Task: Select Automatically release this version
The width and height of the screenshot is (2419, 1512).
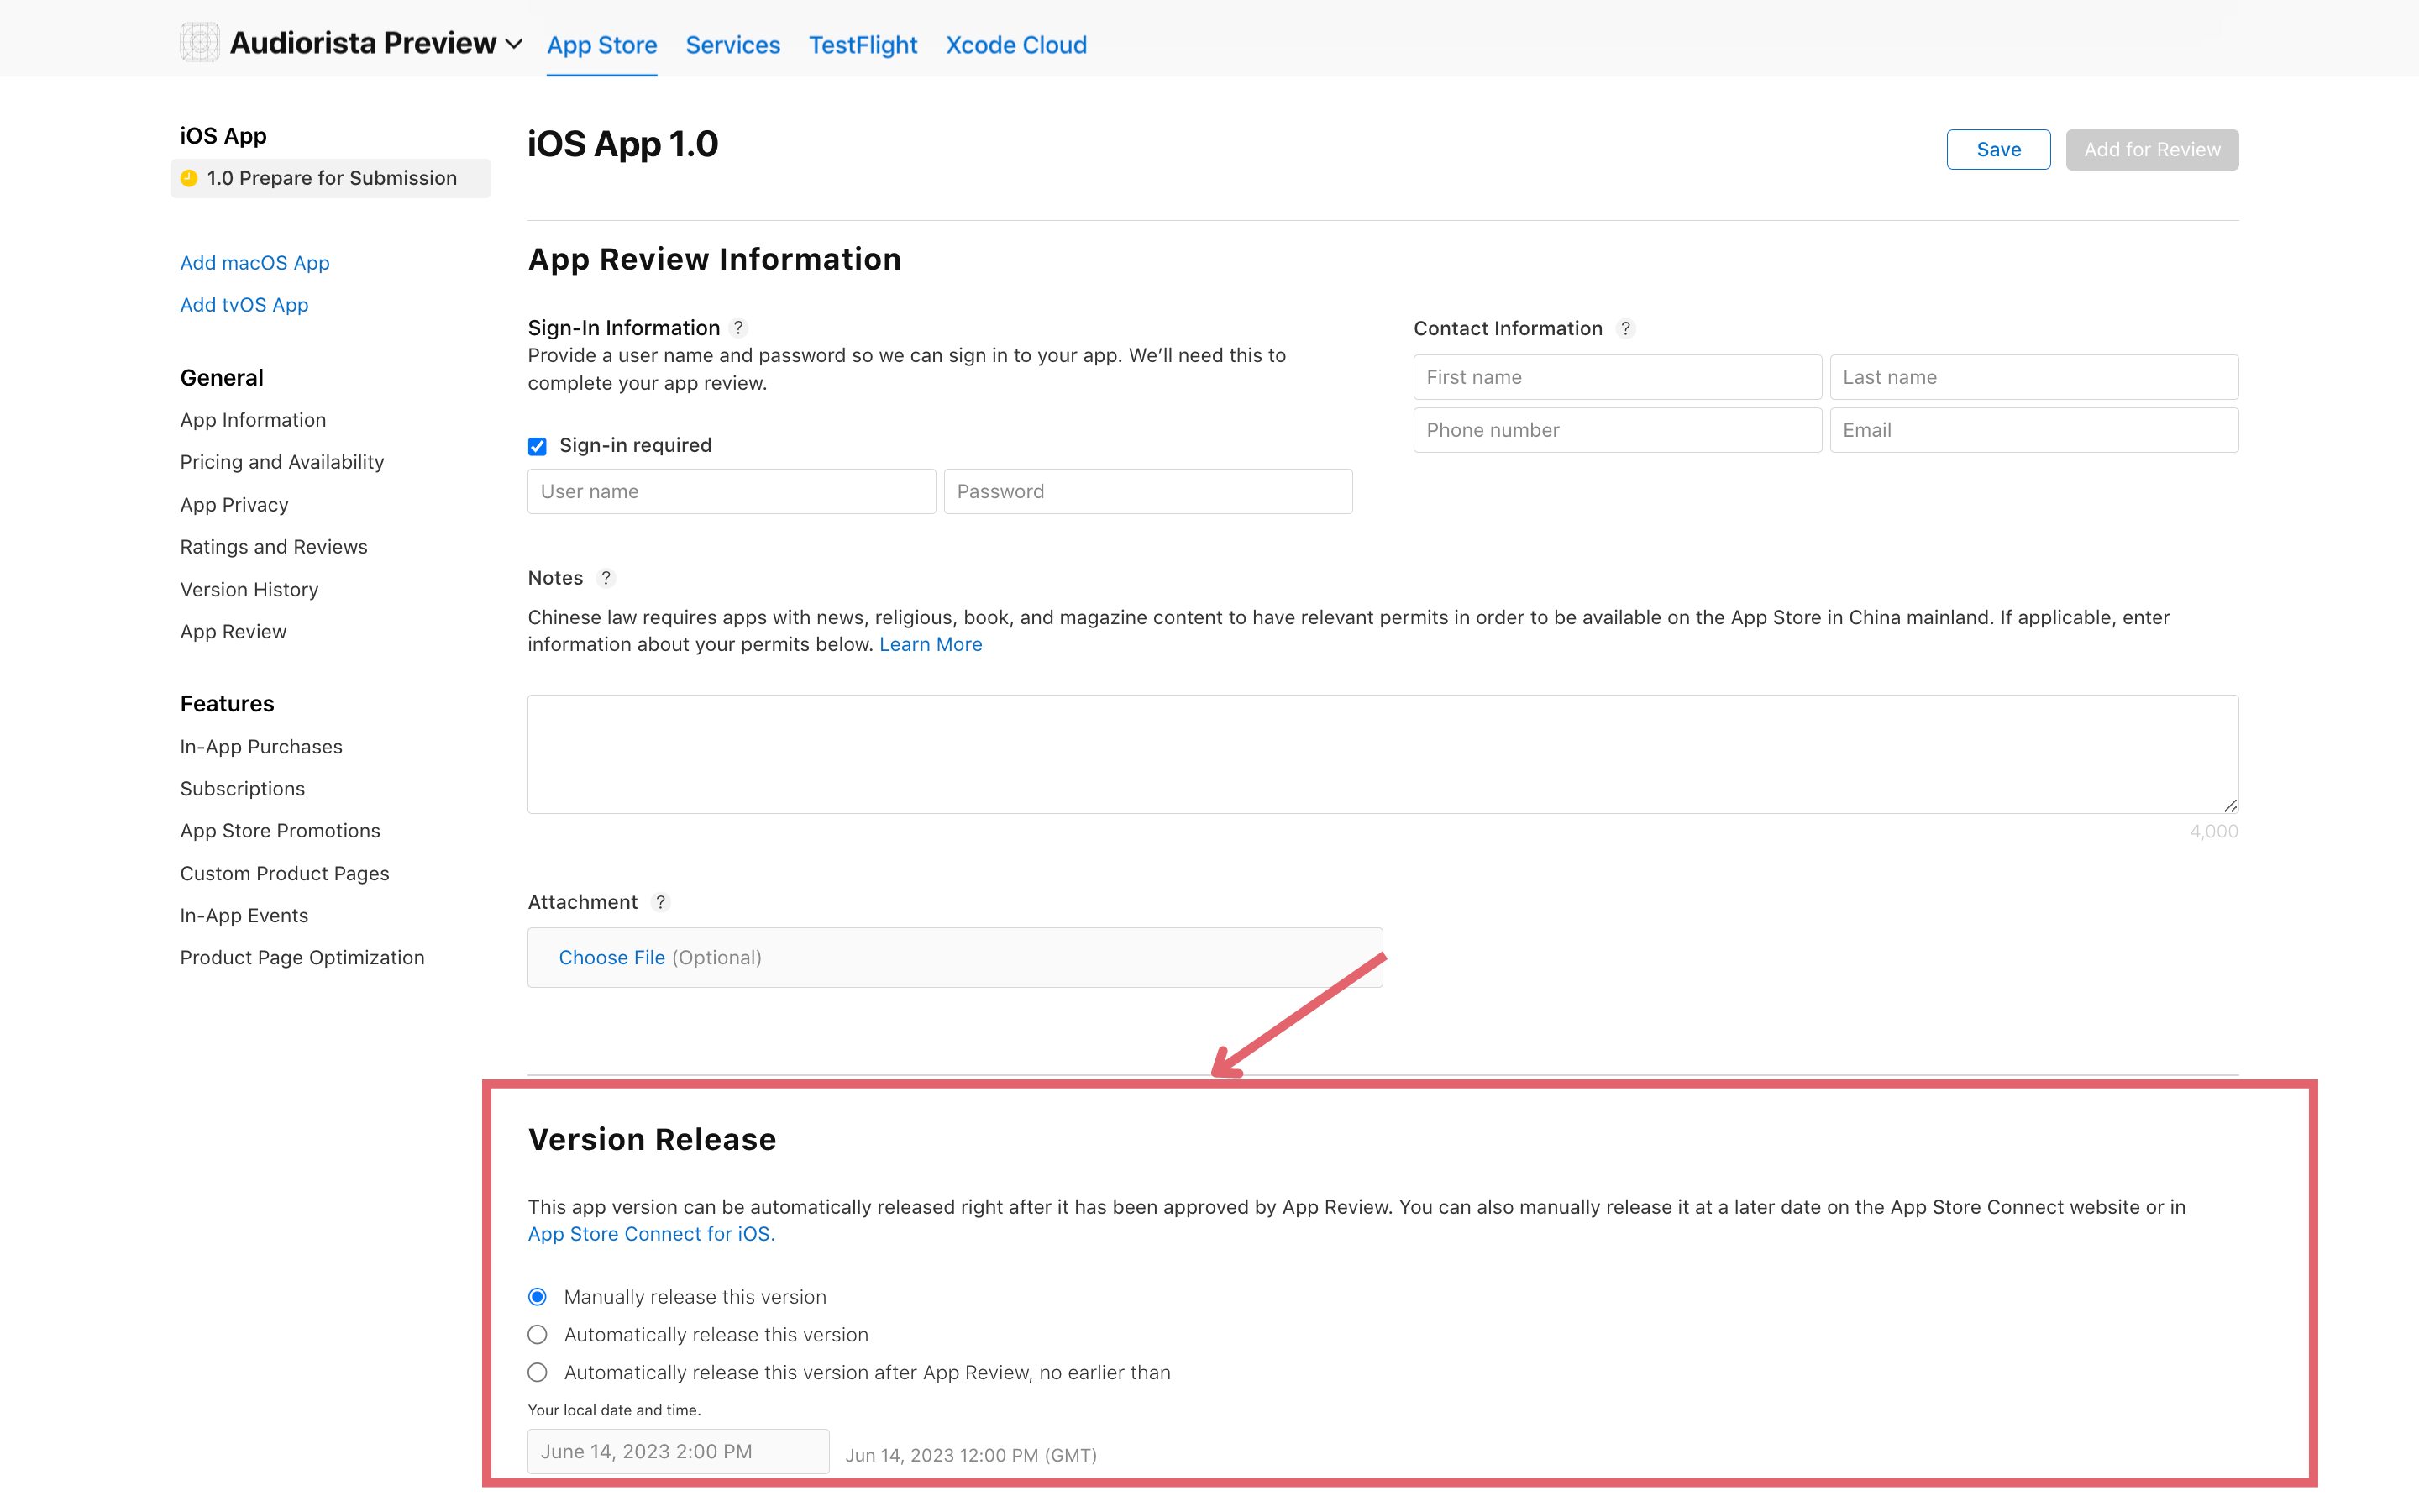Action: [538, 1335]
